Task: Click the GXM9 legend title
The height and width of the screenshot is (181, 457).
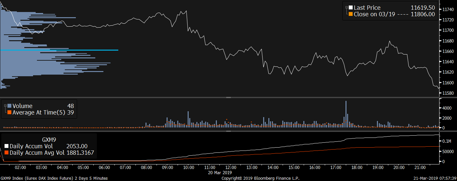Action: 50,140
